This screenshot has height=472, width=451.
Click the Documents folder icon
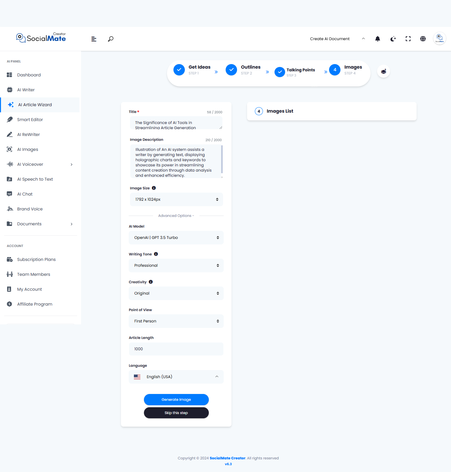coord(9,224)
